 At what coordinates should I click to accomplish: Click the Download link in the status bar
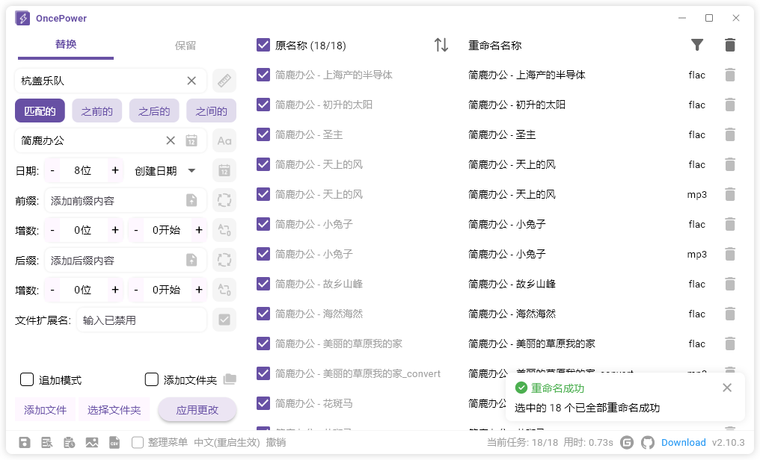click(683, 442)
